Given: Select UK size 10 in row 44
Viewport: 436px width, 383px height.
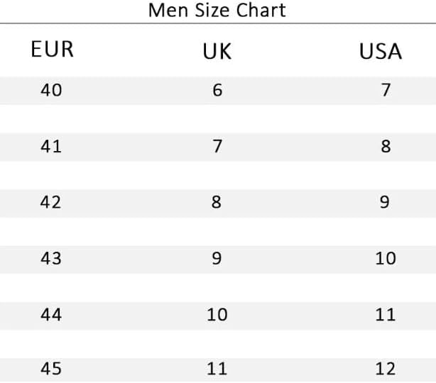Looking at the screenshot, I should click(217, 315).
